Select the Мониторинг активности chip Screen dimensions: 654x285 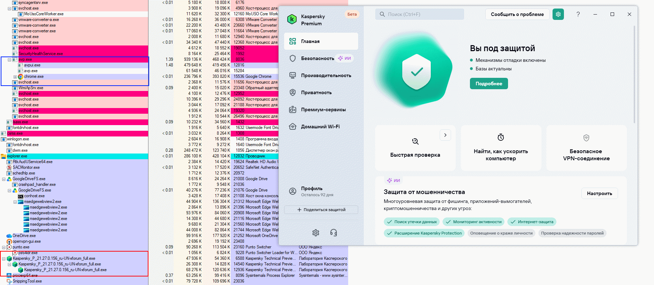point(474,222)
